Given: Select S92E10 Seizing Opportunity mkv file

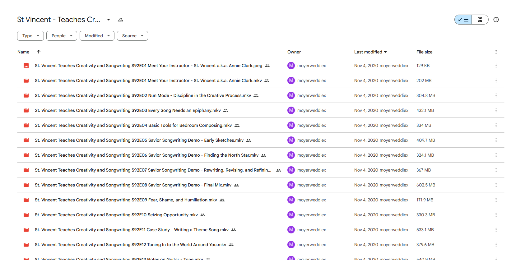Looking at the screenshot, I should (261, 215).
